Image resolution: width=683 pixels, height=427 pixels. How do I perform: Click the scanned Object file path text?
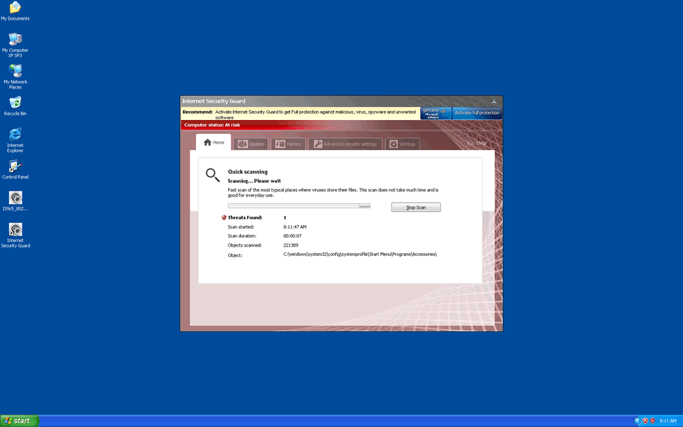pos(360,254)
